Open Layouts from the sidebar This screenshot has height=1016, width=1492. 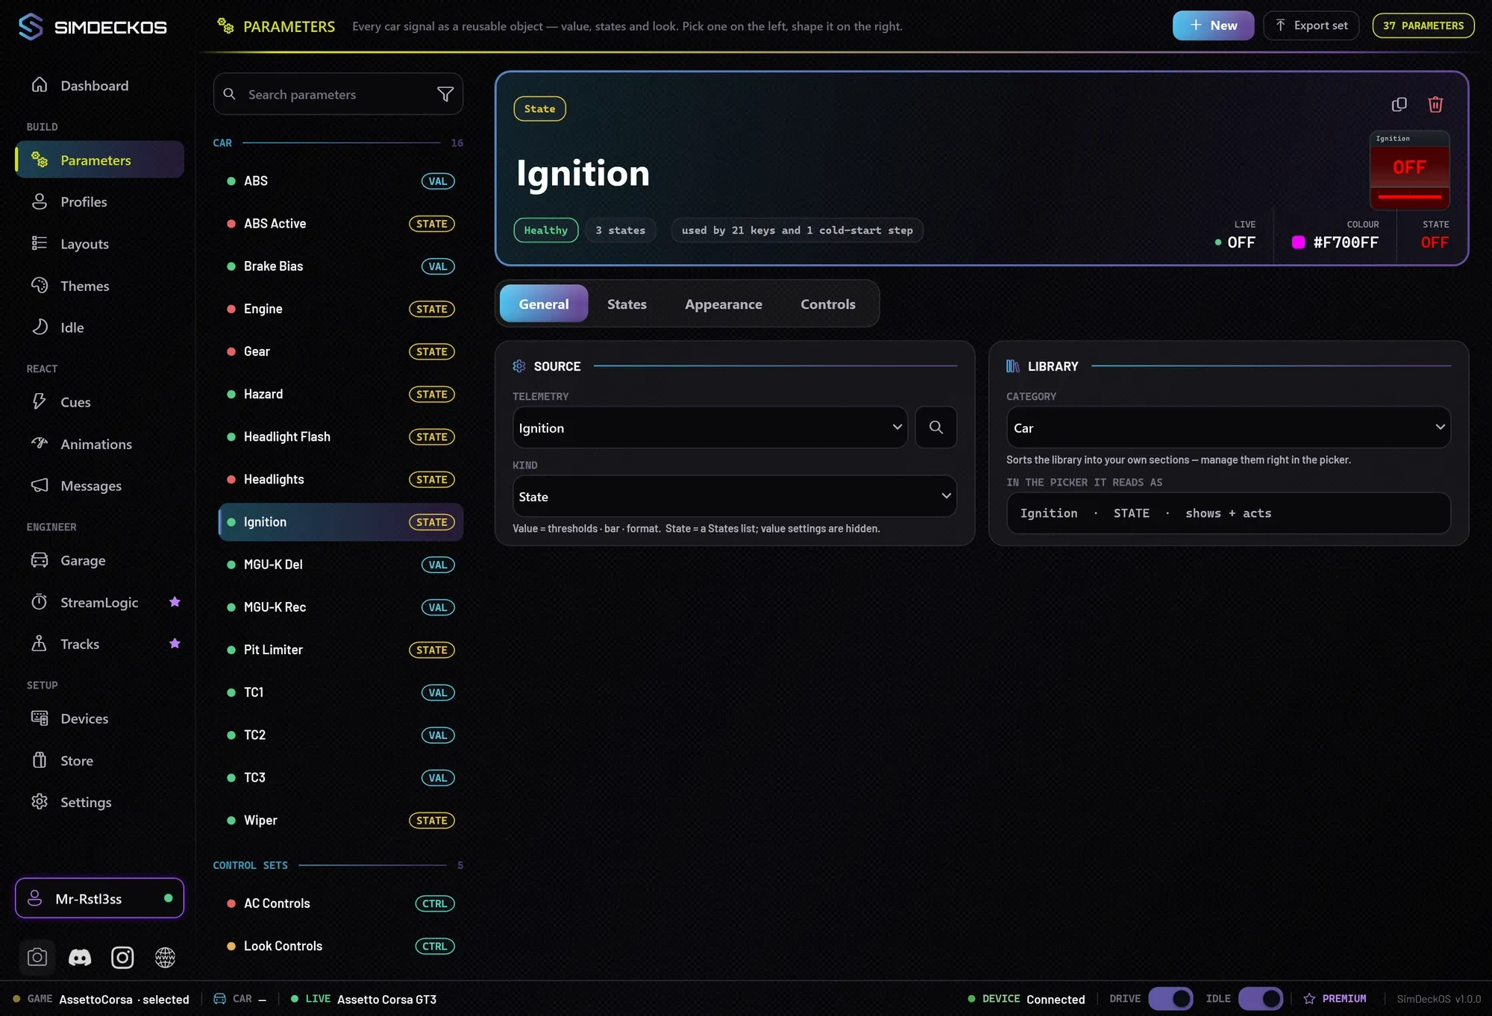[99, 244]
